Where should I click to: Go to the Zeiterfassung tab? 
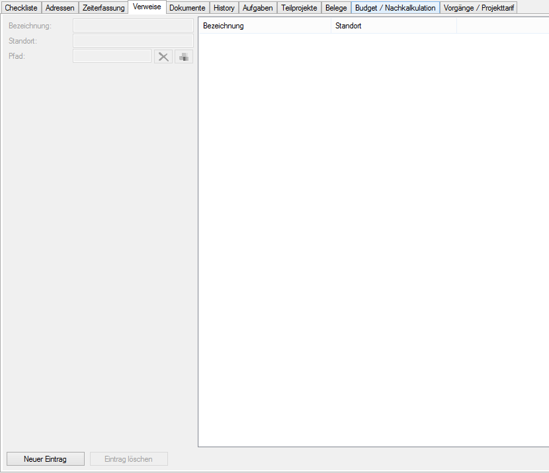point(104,8)
